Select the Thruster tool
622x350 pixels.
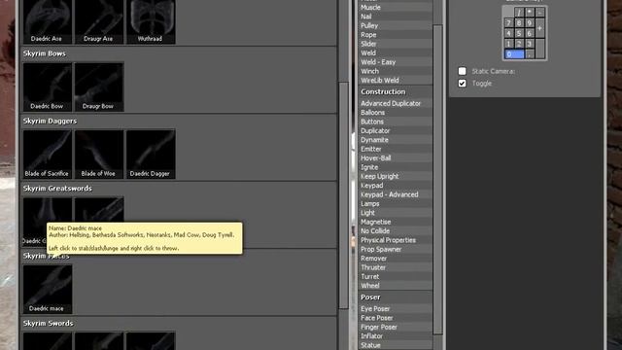pyautogui.click(x=396, y=267)
